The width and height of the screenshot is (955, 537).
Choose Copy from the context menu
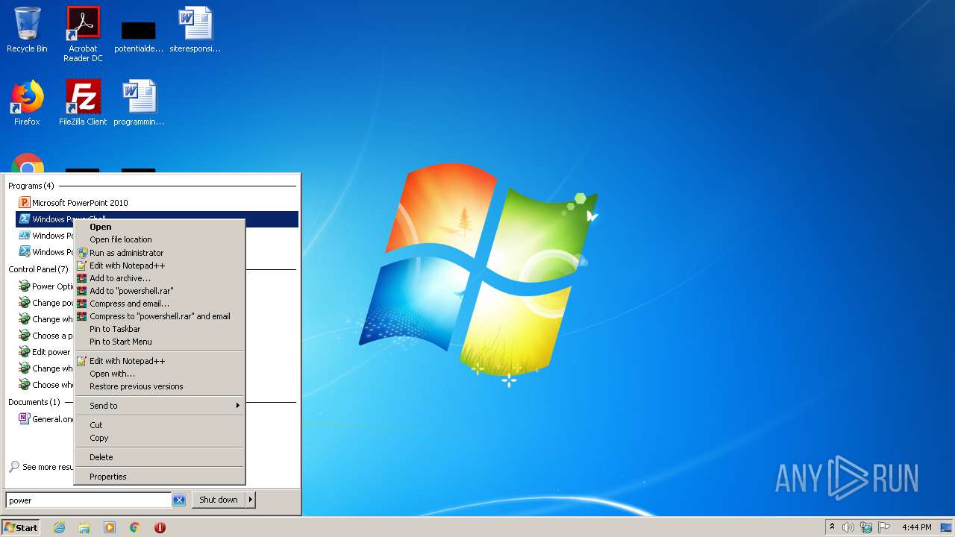point(160,438)
